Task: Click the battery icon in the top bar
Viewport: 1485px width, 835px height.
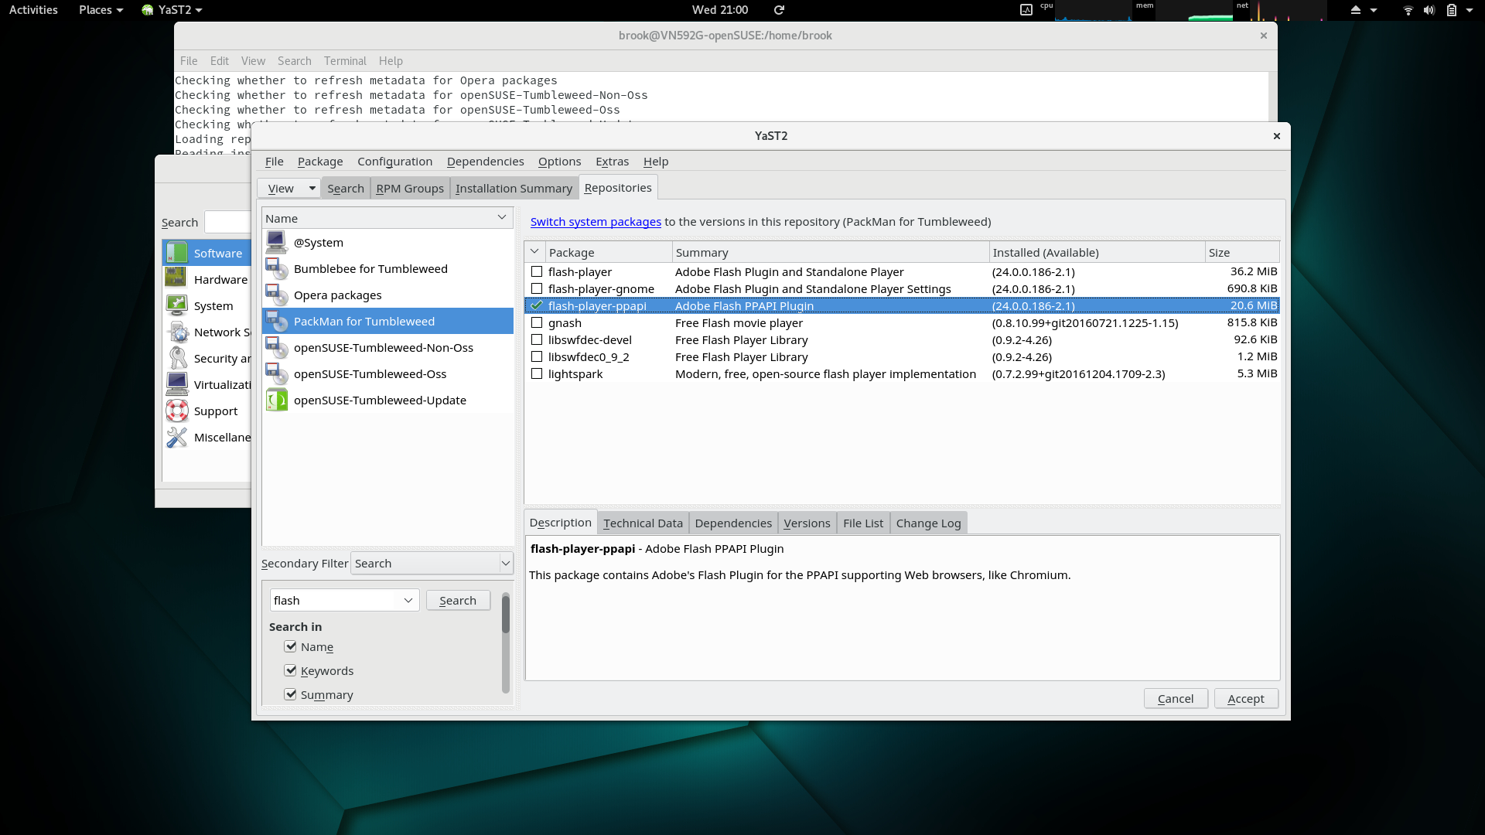Action: [x=1452, y=10]
